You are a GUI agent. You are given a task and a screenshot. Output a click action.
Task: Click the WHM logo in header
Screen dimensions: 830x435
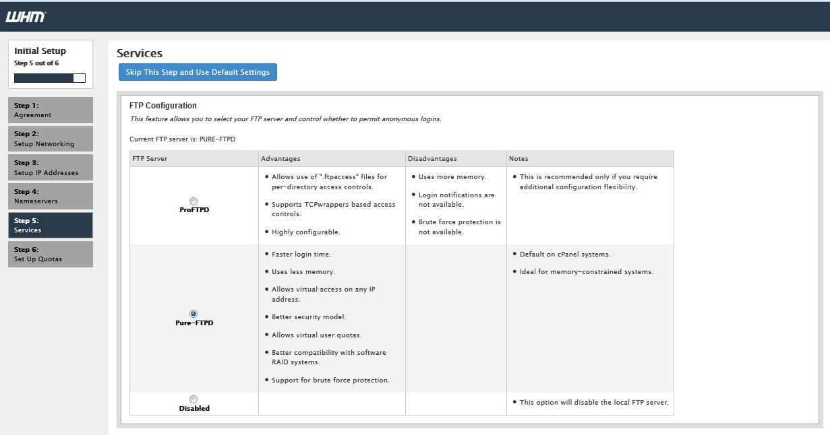tap(26, 17)
